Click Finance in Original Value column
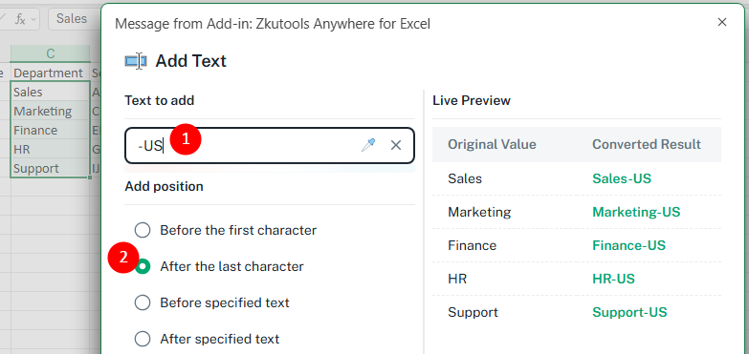This screenshot has height=354, width=749. 472,245
